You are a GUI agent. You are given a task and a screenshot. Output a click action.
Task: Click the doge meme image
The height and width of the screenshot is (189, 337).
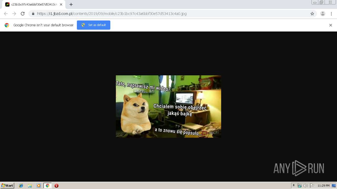(x=168, y=106)
